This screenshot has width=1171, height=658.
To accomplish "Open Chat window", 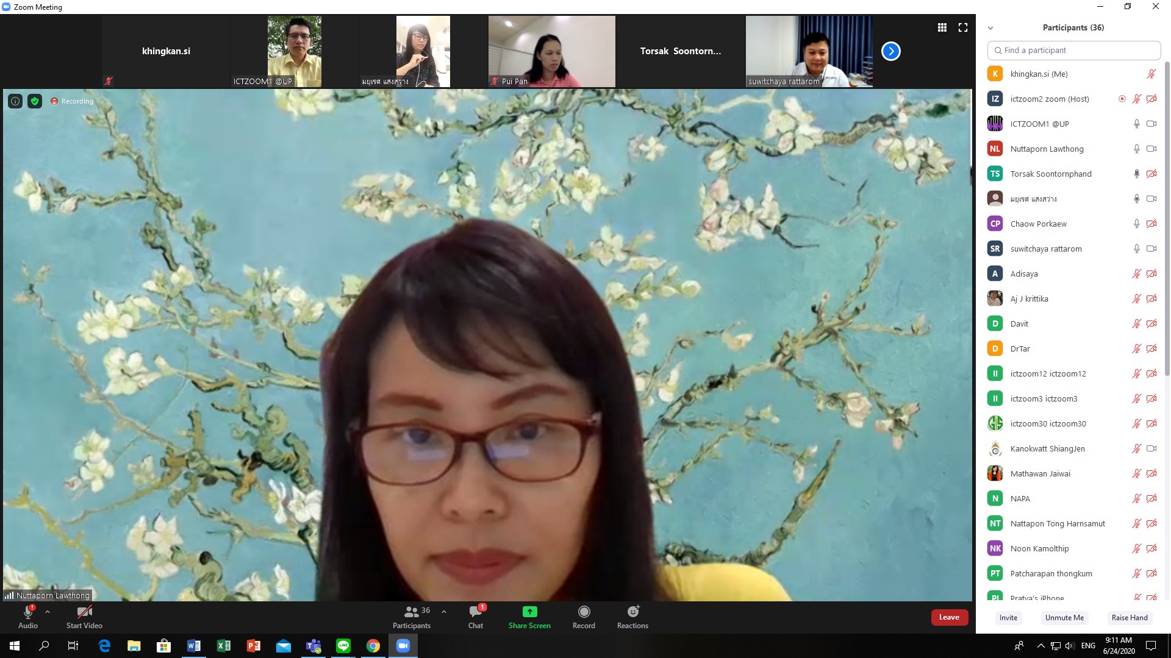I will [476, 617].
